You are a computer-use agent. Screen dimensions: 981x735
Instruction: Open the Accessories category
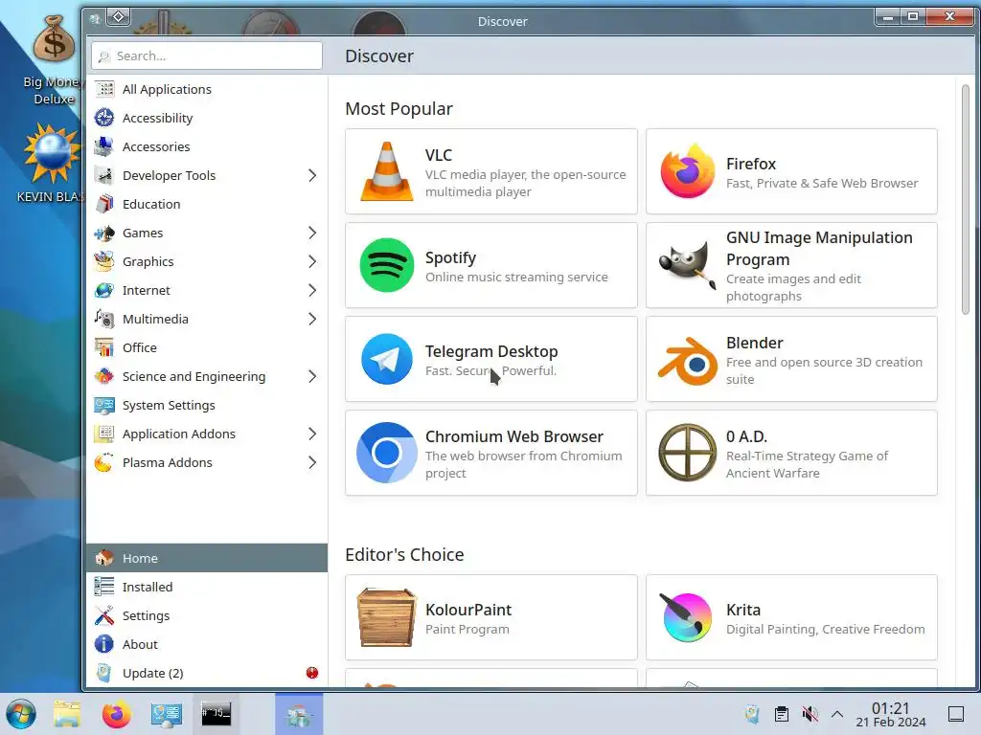point(207,146)
